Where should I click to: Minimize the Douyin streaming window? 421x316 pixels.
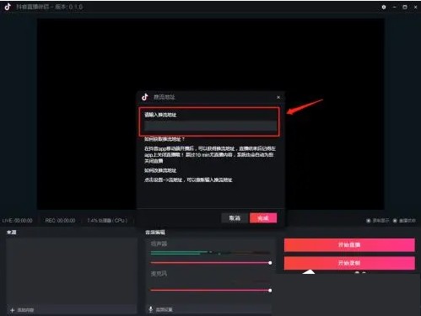(x=394, y=7)
